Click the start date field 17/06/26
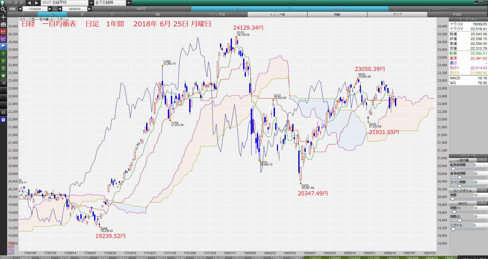This screenshot has width=488, height=259. [35, 9]
